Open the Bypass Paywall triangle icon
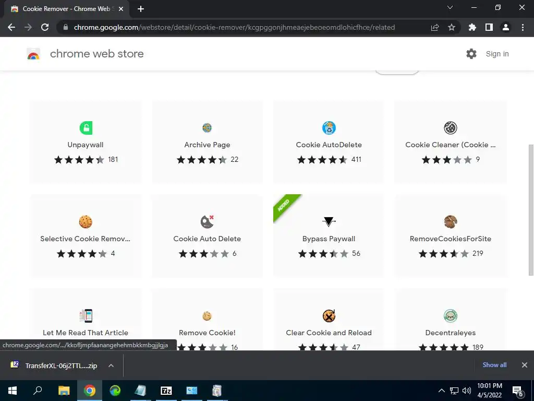The height and width of the screenshot is (401, 534). [329, 221]
